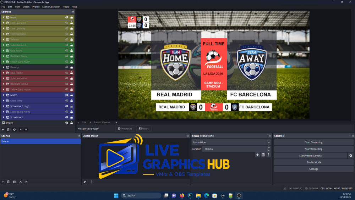Viewport: 355px width, 200px height.
Task: Click the Duration 300 ms field
Action: pyautogui.click(x=235, y=149)
